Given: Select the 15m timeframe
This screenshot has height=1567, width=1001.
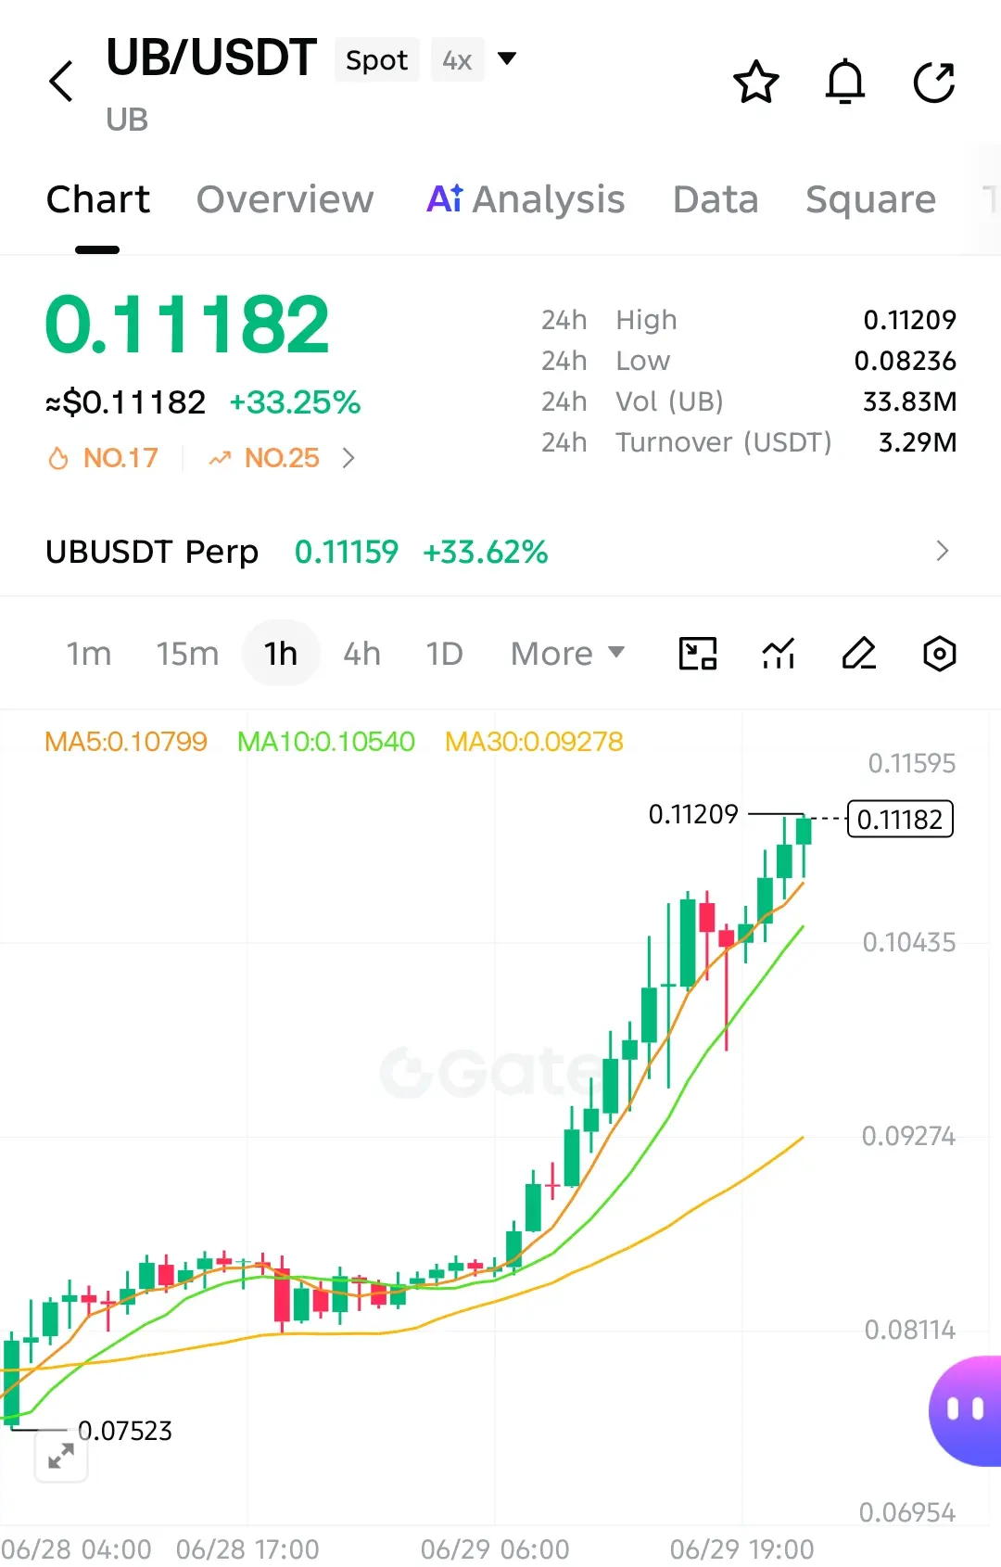Looking at the screenshot, I should tap(187, 654).
